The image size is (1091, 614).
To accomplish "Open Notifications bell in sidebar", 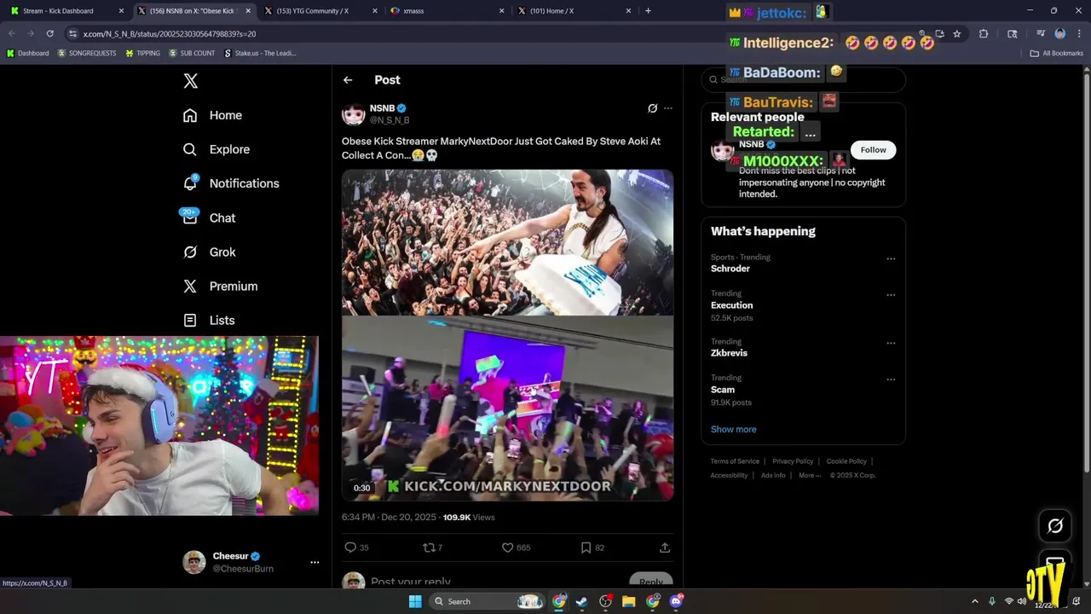I will pos(190,183).
